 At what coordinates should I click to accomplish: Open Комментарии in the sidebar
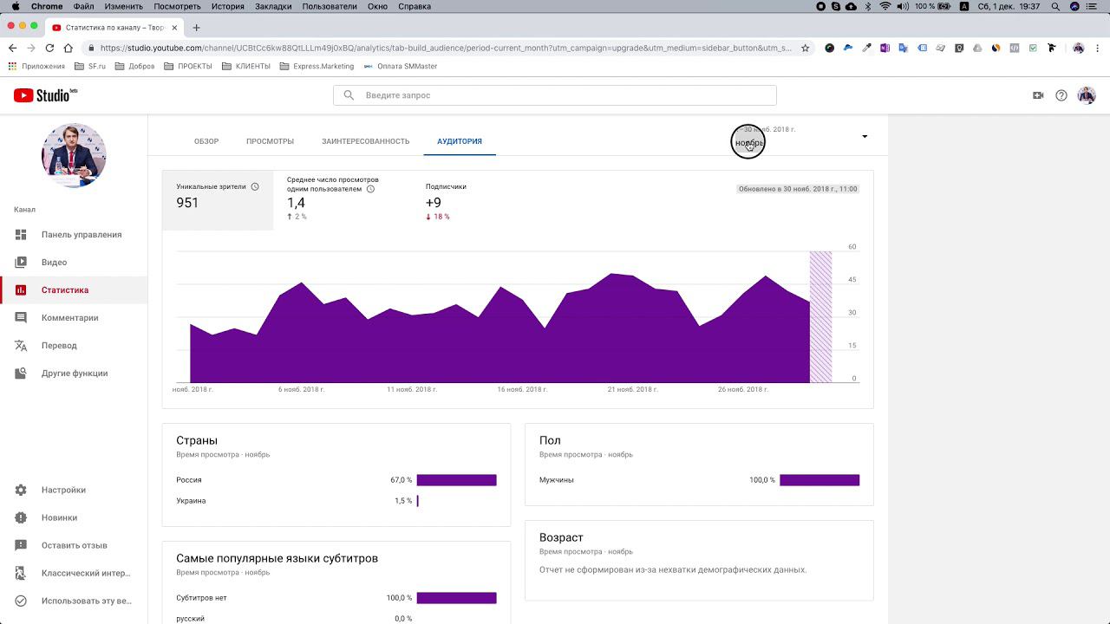click(74, 318)
